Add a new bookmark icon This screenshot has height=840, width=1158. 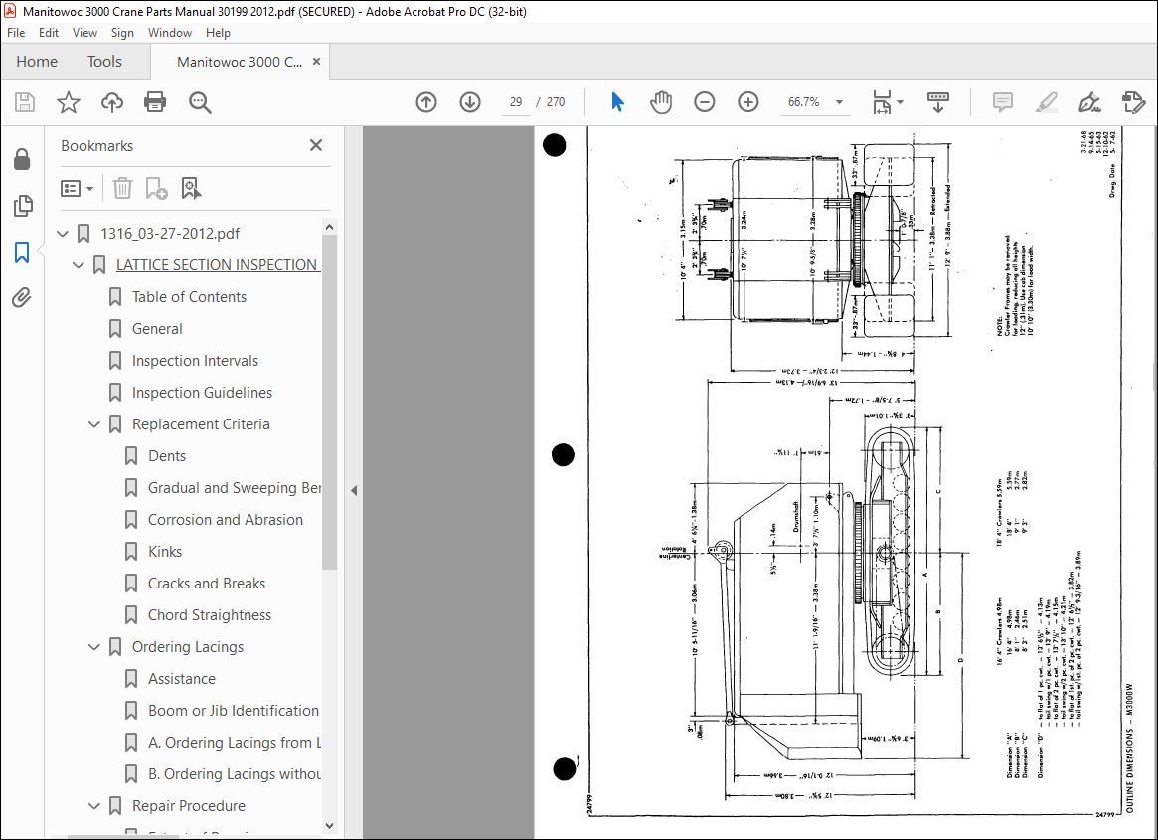[x=156, y=188]
